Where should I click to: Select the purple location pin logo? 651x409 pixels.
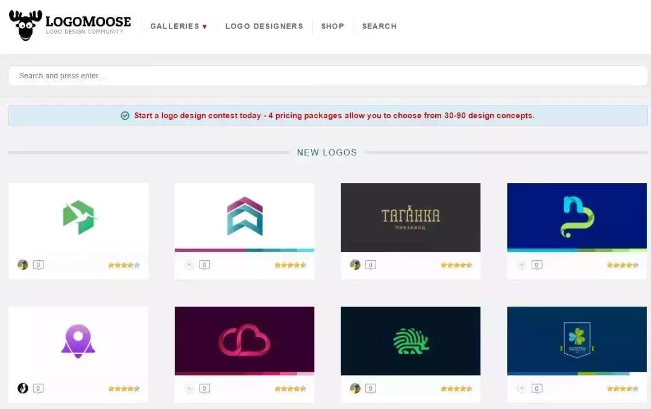78,341
